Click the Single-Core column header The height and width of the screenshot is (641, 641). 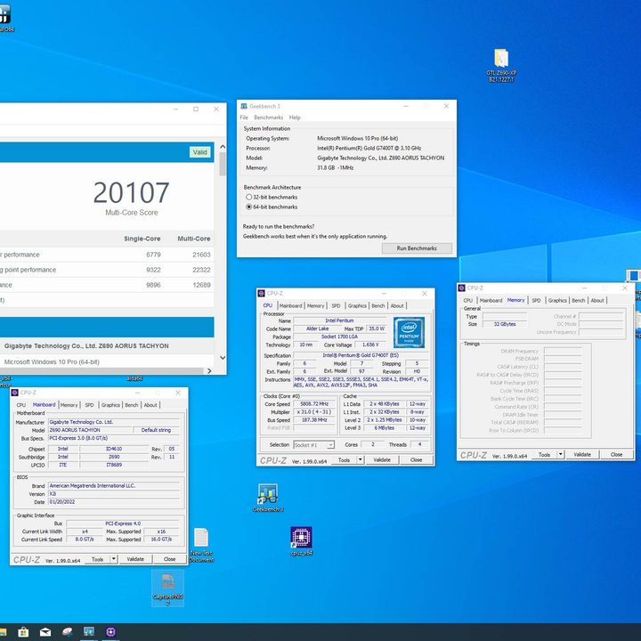coord(142,239)
